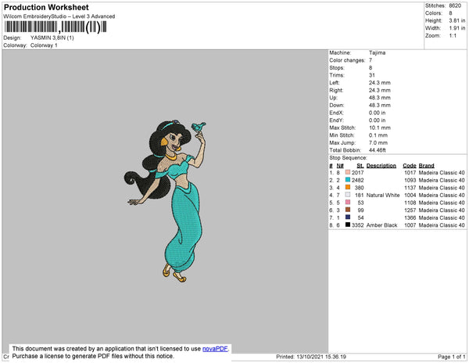Pick the orange swatch, code 1137
This screenshot has height=363, width=469.
click(x=348, y=187)
